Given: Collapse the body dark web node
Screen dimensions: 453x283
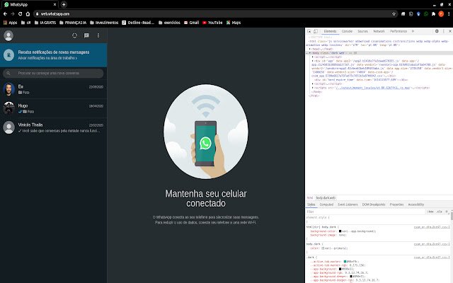Looking at the screenshot, I should click(310, 53).
